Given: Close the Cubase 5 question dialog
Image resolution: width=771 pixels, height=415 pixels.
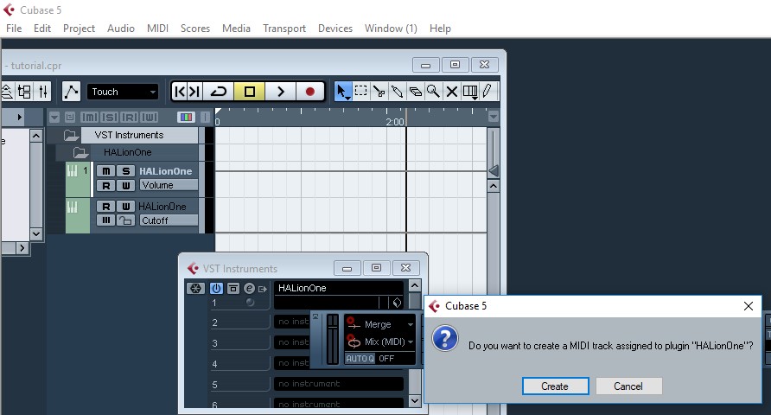Looking at the screenshot, I should click(749, 306).
